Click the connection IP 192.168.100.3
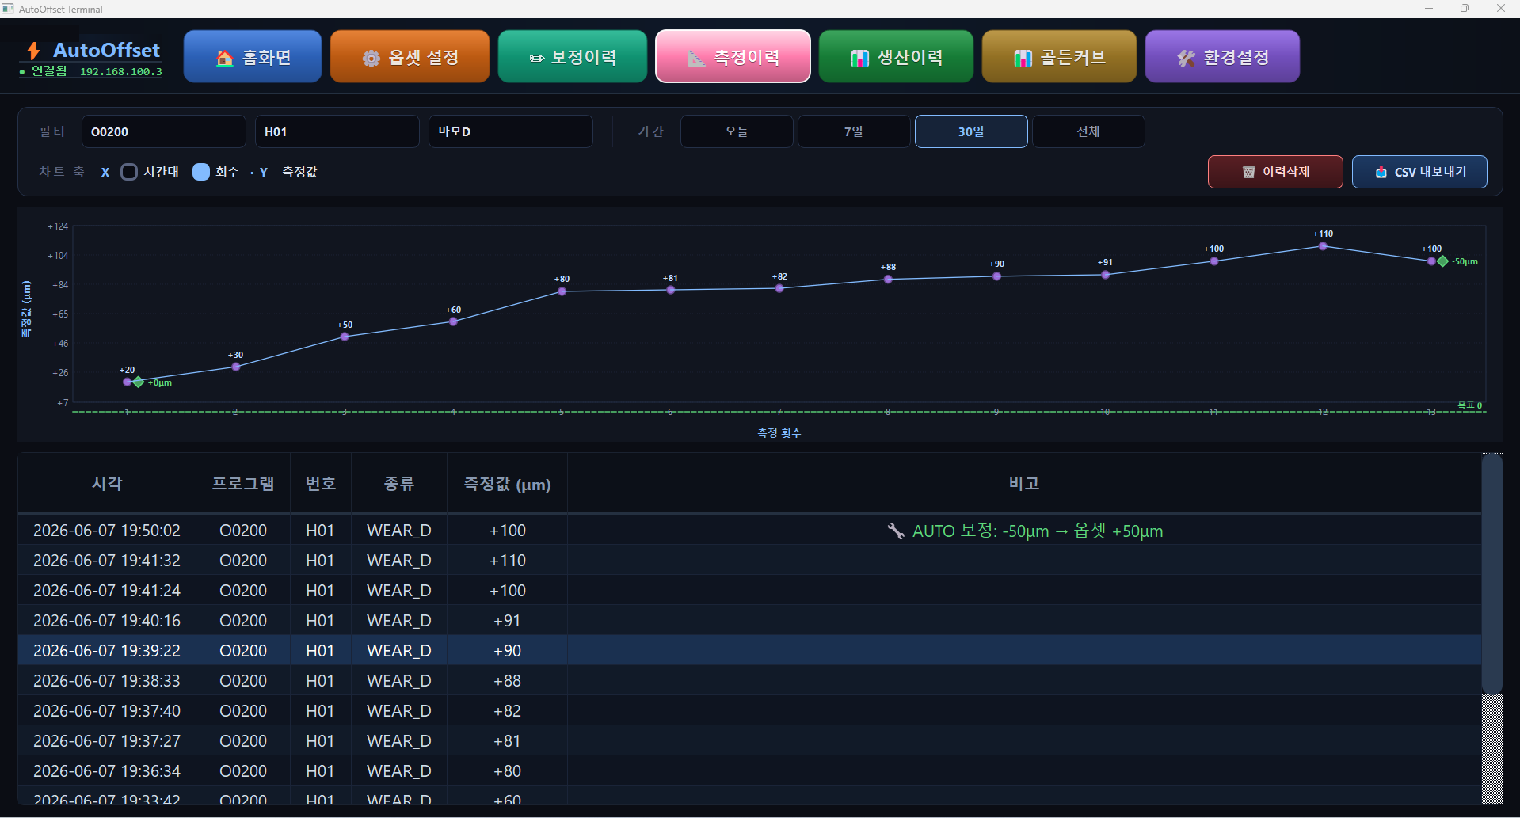Viewport: 1520px width, 818px height. pos(121,72)
